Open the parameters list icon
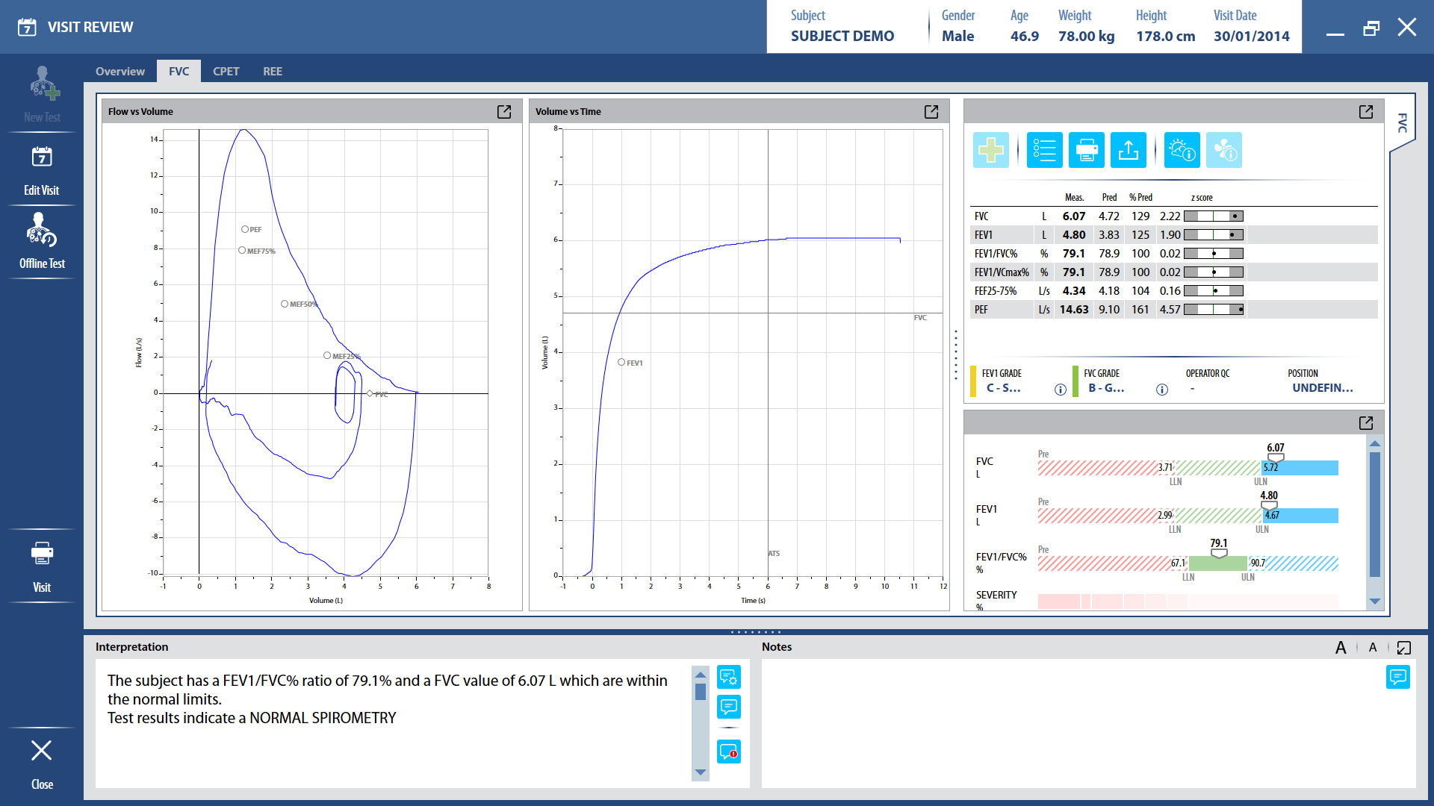Screen dimensions: 1434x806 1044,150
